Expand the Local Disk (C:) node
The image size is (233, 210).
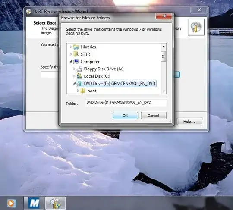pos(74,76)
